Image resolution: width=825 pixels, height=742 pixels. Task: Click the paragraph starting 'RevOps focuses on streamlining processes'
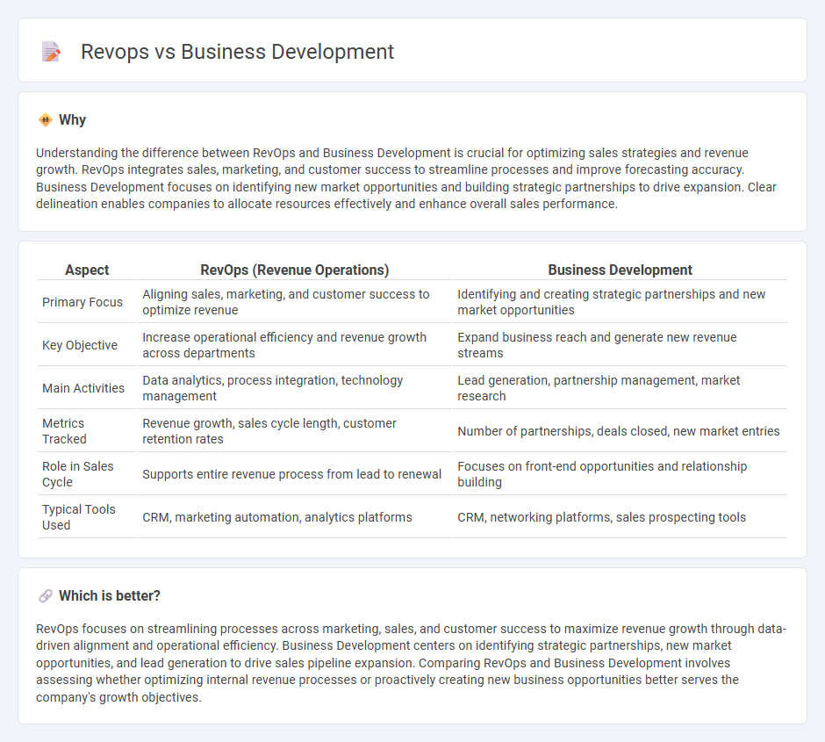click(412, 663)
